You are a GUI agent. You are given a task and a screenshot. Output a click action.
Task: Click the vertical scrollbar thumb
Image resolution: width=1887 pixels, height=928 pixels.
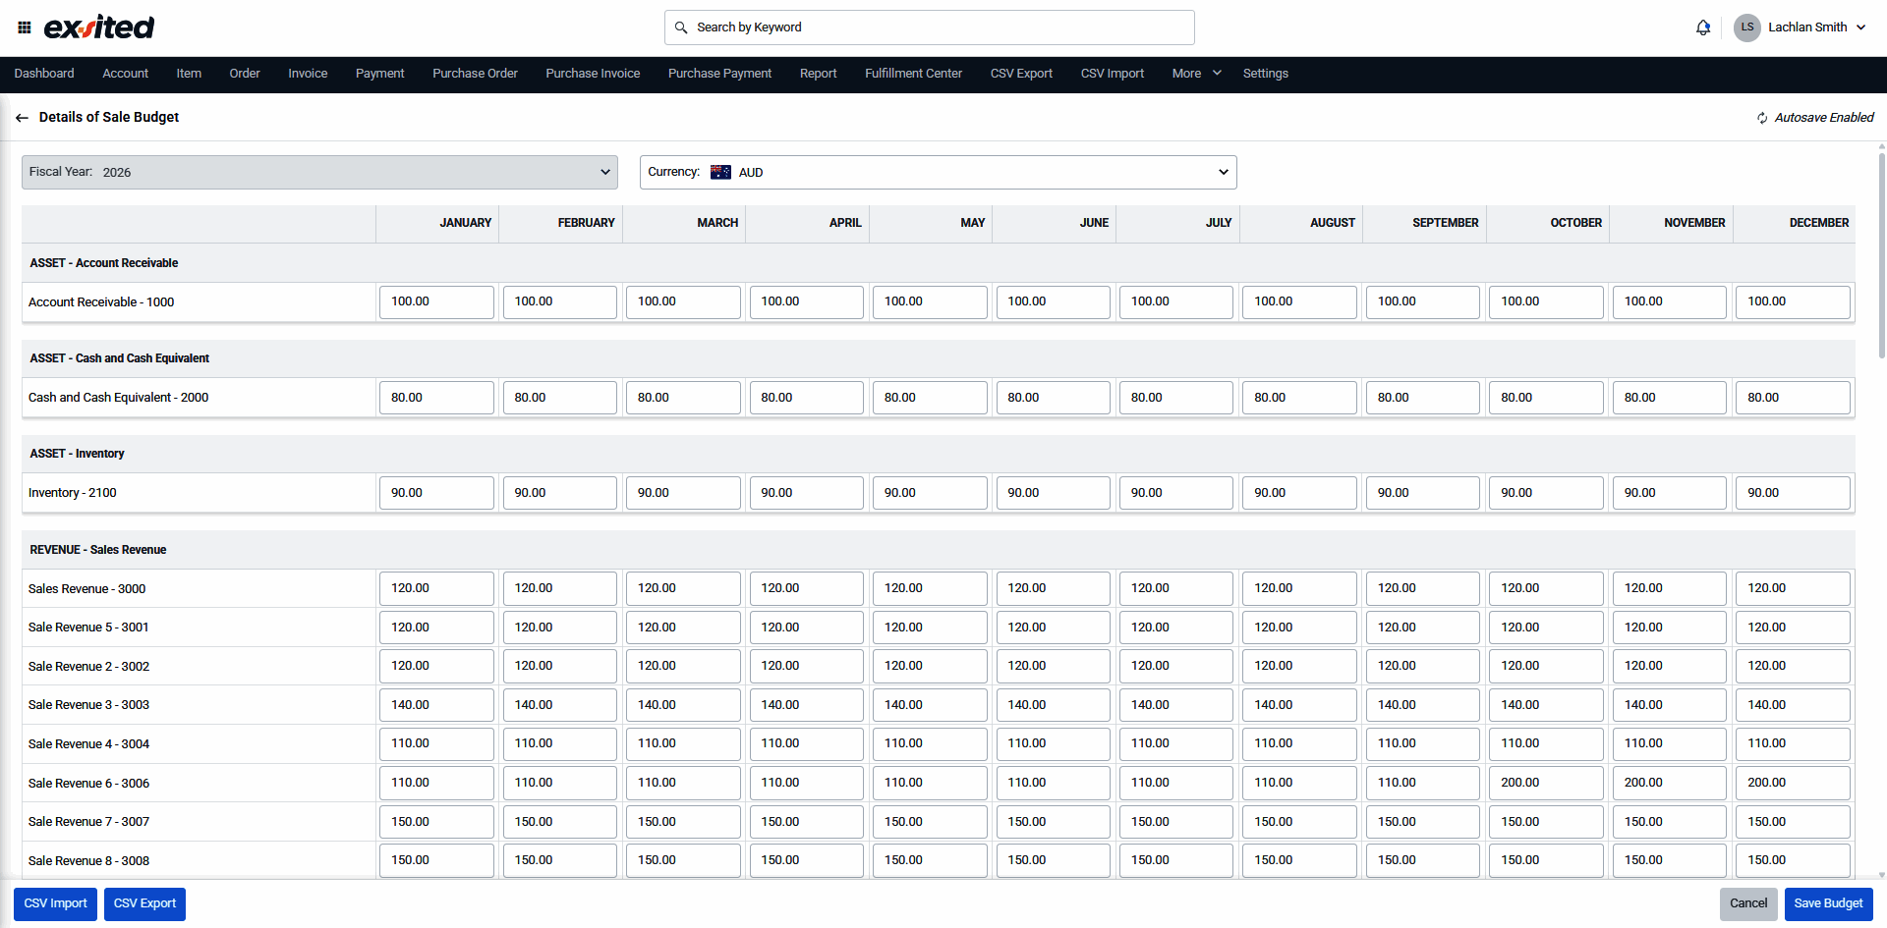1881,255
